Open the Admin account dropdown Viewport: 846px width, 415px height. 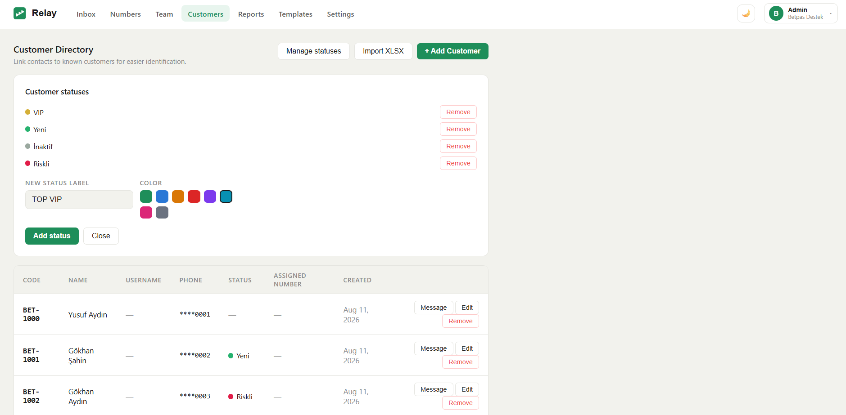pyautogui.click(x=801, y=13)
